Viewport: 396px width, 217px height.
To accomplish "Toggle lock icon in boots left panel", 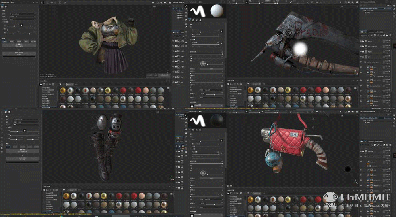I will click(25, 130).
